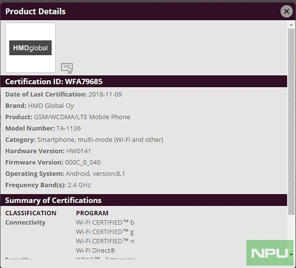296x268 pixels.
Task: Click model number TA-1136
Action: pos(68,128)
